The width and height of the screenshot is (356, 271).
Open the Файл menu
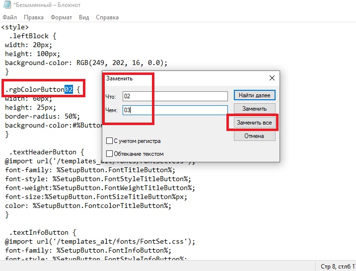pyautogui.click(x=10, y=17)
